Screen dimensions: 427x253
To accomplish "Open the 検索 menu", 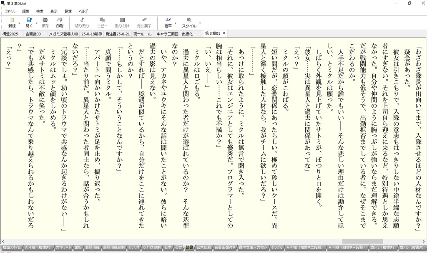I will pos(40,11).
